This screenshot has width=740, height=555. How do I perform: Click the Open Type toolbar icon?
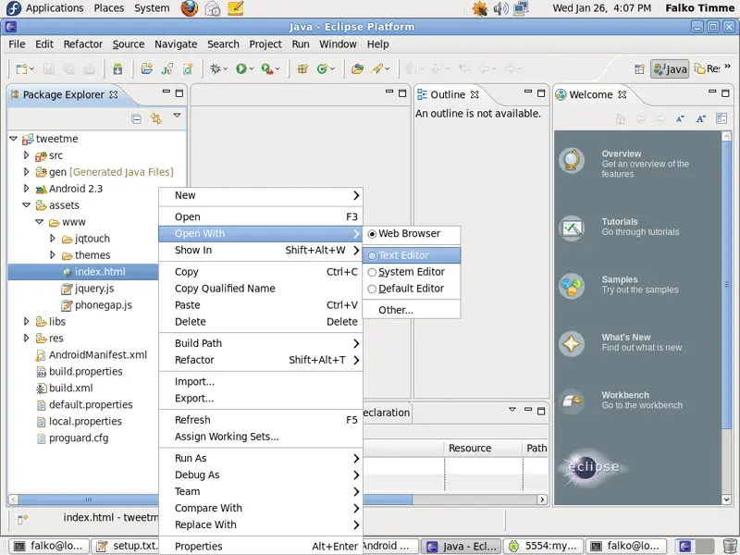(x=358, y=68)
